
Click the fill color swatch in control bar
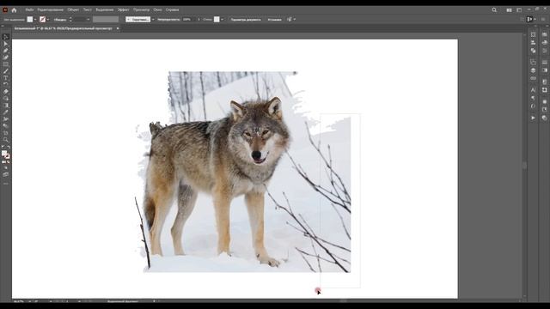click(30, 20)
